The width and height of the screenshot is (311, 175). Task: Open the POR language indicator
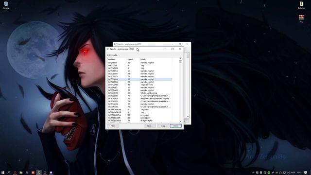(293, 173)
